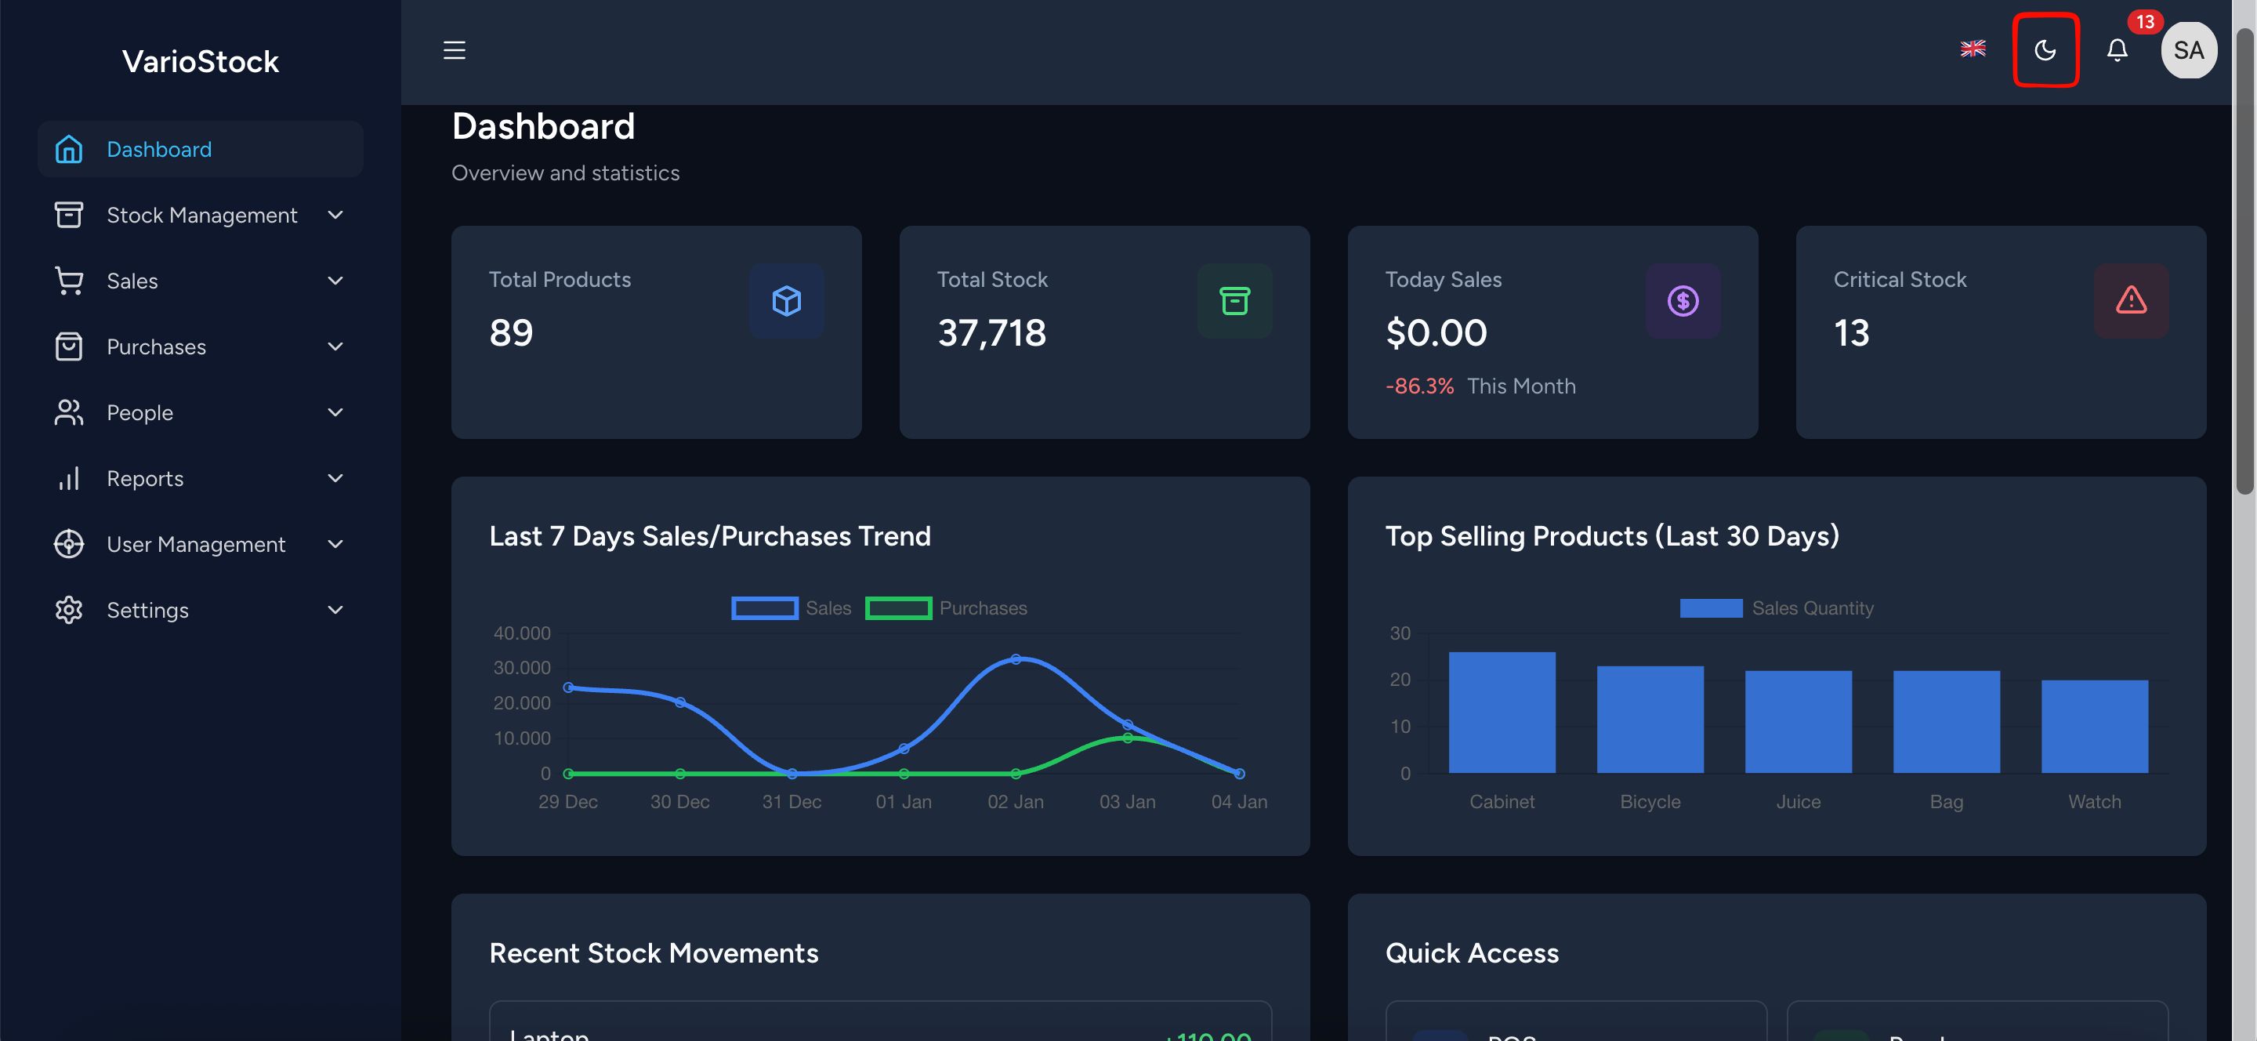This screenshot has height=1041, width=2257.
Task: Click the hamburger menu icon
Action: click(x=454, y=50)
